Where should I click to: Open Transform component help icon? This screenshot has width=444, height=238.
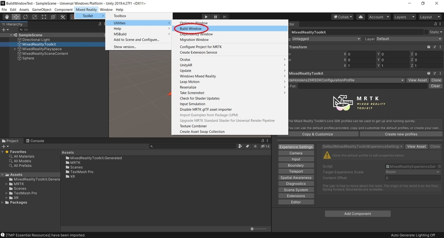tap(429, 47)
